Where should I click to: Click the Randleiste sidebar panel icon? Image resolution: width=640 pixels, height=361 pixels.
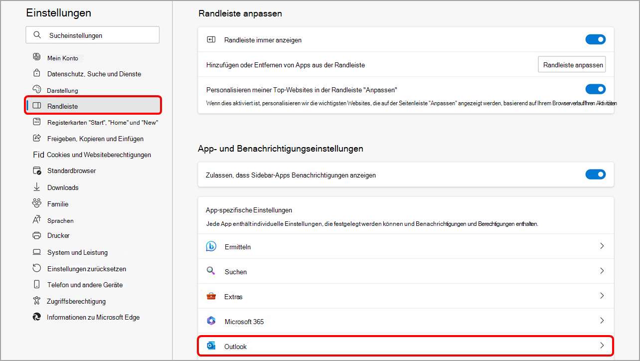36,106
